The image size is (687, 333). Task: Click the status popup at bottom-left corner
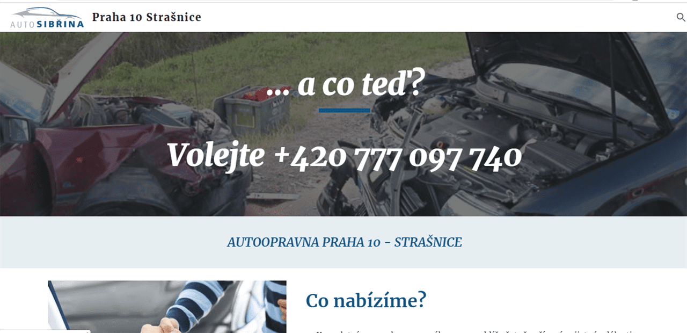[x=45, y=331]
